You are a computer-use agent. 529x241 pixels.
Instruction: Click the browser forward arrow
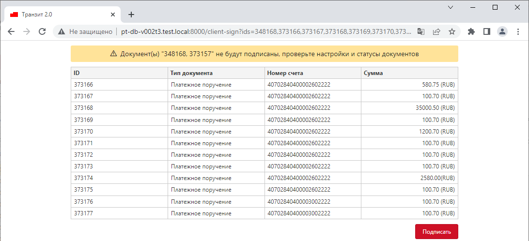click(x=27, y=31)
